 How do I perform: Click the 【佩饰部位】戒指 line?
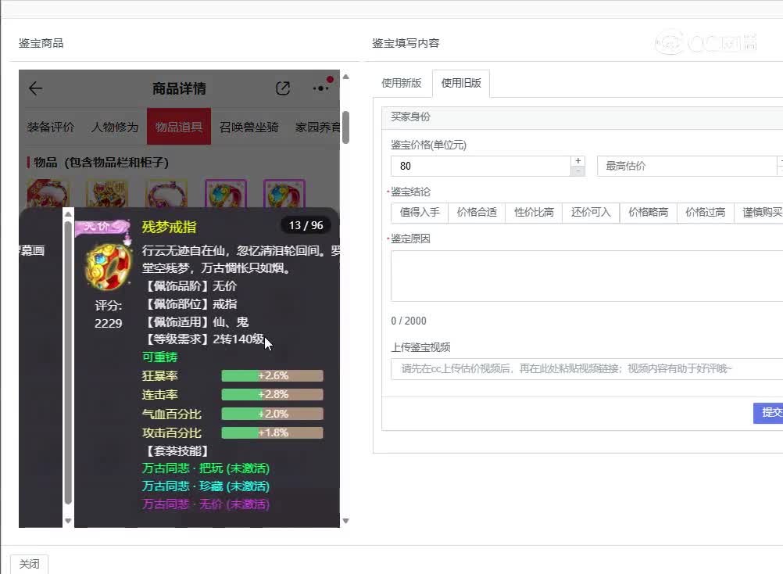[189, 303]
